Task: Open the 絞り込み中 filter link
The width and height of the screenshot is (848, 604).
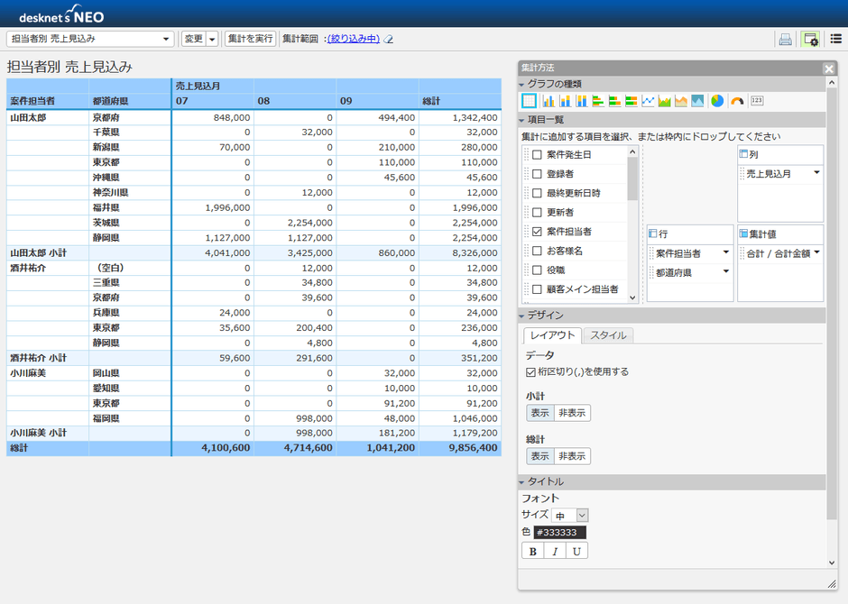Action: click(353, 39)
